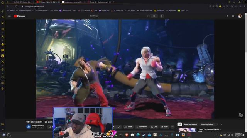Open the Aria AI icon in sidebar
This screenshot has width=247, height=138.
(x=3, y=36)
